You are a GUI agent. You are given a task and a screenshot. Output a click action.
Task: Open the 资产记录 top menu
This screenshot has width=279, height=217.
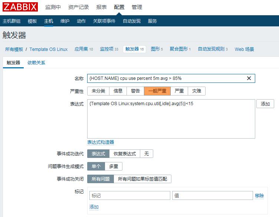pos(79,7)
